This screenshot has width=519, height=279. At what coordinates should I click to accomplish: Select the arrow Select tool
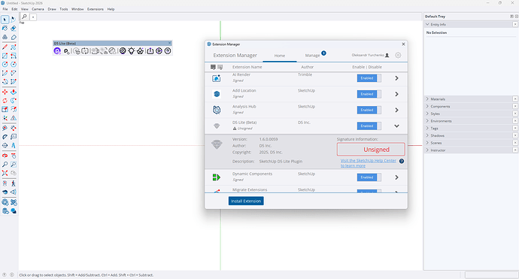point(5,20)
